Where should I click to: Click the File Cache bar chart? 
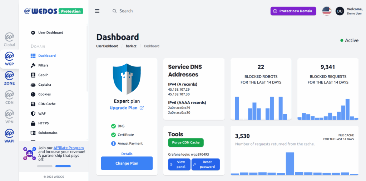[295, 164]
